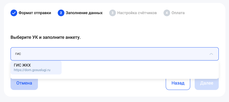Click the Выберите УК и заполните анкету heading

(46, 37)
